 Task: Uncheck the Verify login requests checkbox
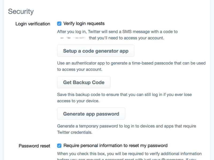click(x=59, y=23)
